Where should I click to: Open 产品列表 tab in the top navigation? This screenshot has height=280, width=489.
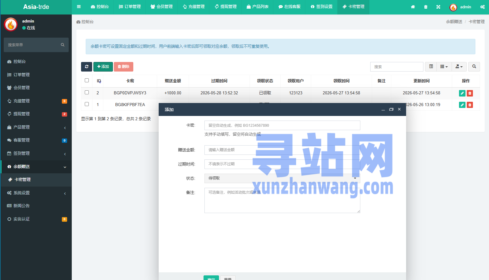tap(257, 7)
